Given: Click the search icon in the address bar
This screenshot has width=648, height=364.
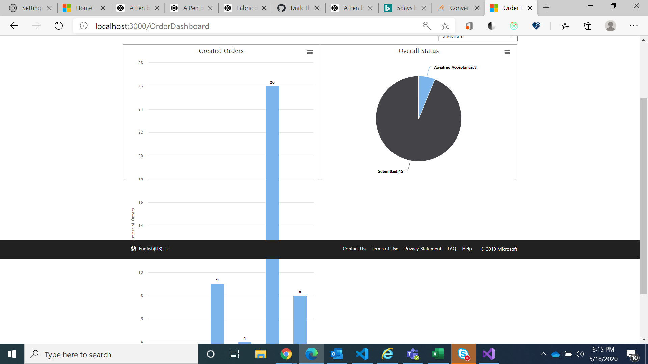Looking at the screenshot, I should point(426,26).
